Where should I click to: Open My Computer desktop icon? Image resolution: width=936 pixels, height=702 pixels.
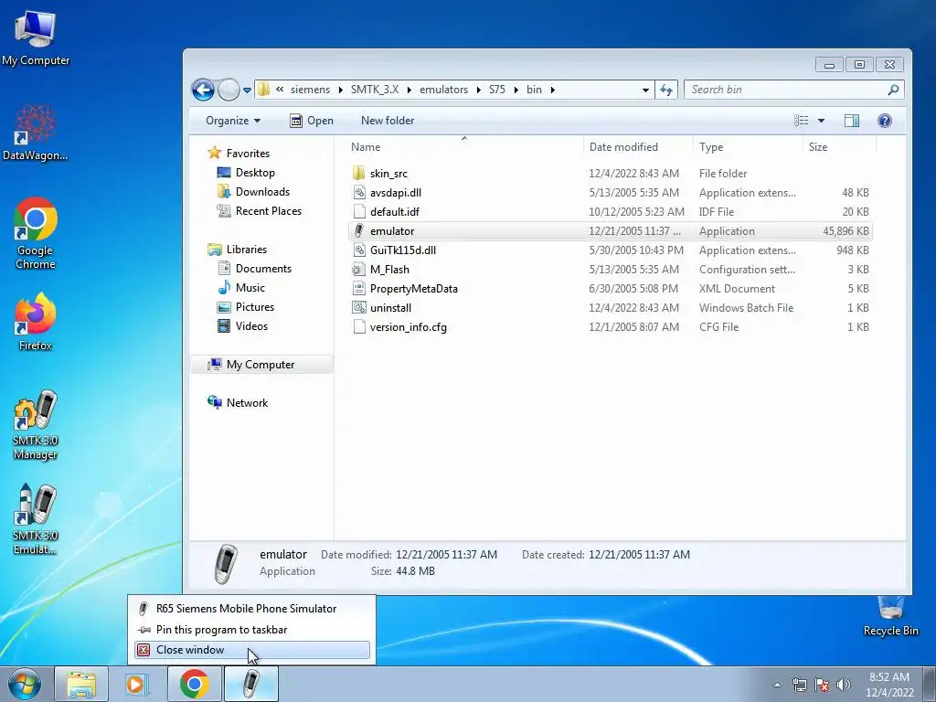tap(36, 38)
